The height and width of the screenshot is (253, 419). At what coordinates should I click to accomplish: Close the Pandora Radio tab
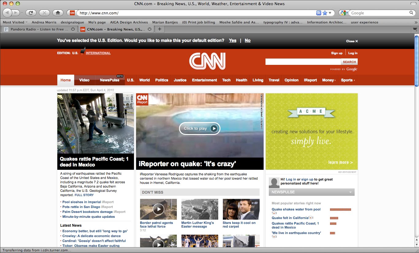click(x=73, y=29)
